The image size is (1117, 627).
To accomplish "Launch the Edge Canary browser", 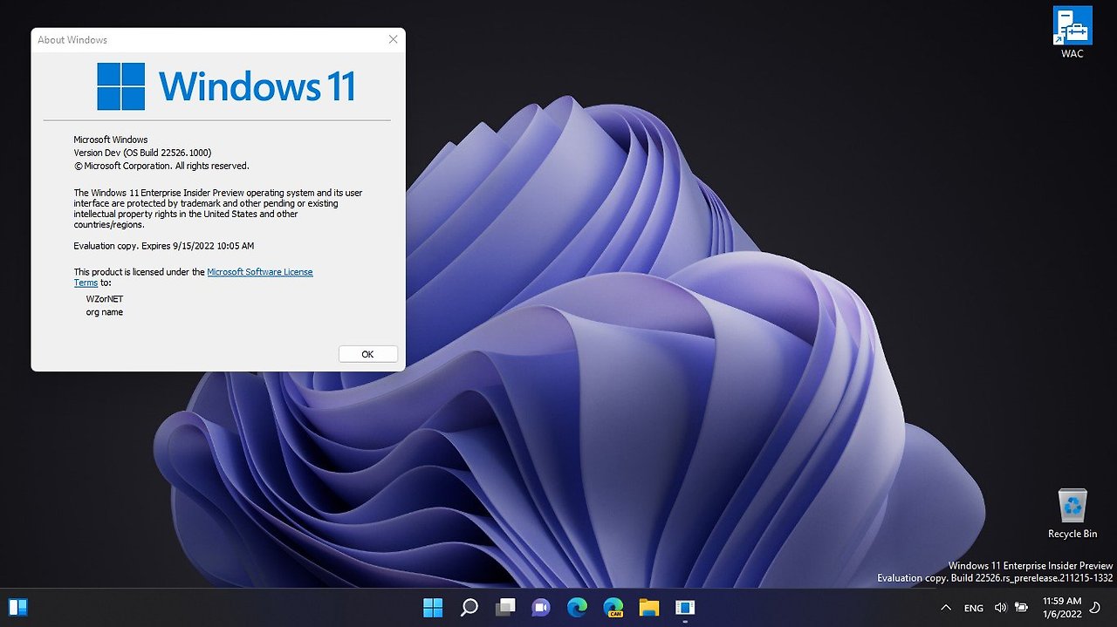I will click(x=613, y=607).
